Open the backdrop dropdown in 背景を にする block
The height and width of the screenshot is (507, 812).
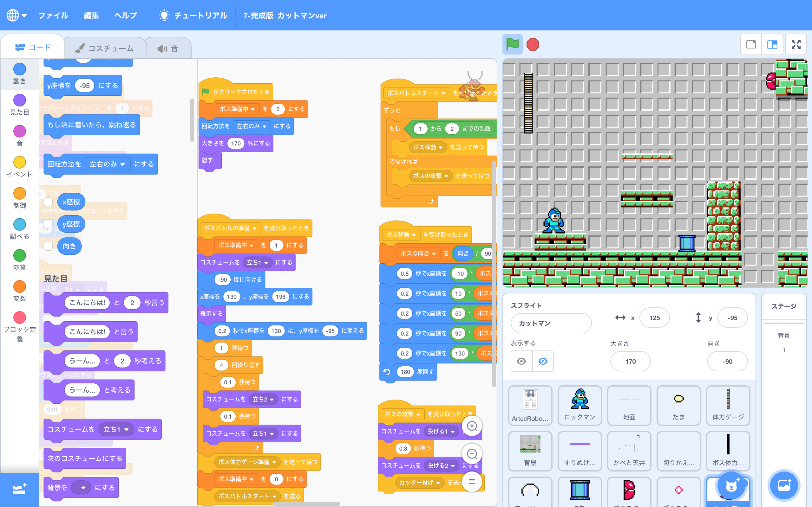click(x=81, y=488)
